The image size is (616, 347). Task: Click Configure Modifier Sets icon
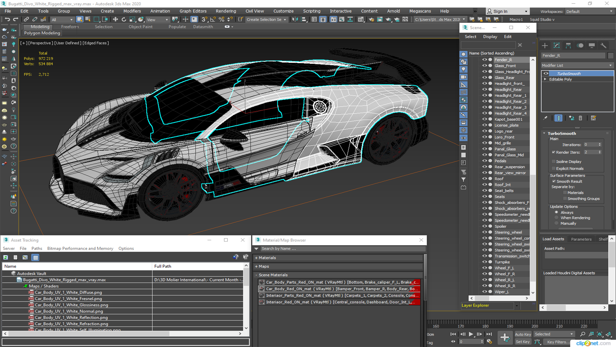tap(594, 118)
